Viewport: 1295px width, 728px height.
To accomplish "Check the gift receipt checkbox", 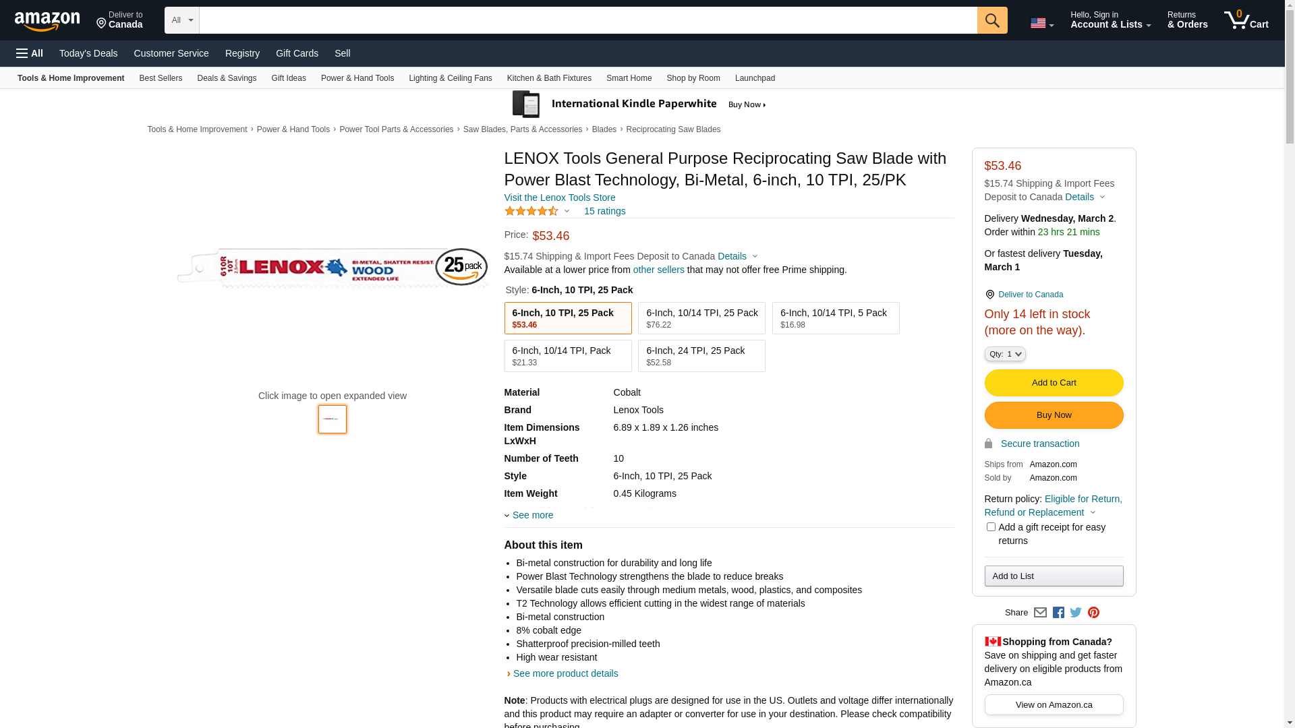I will click(990, 527).
